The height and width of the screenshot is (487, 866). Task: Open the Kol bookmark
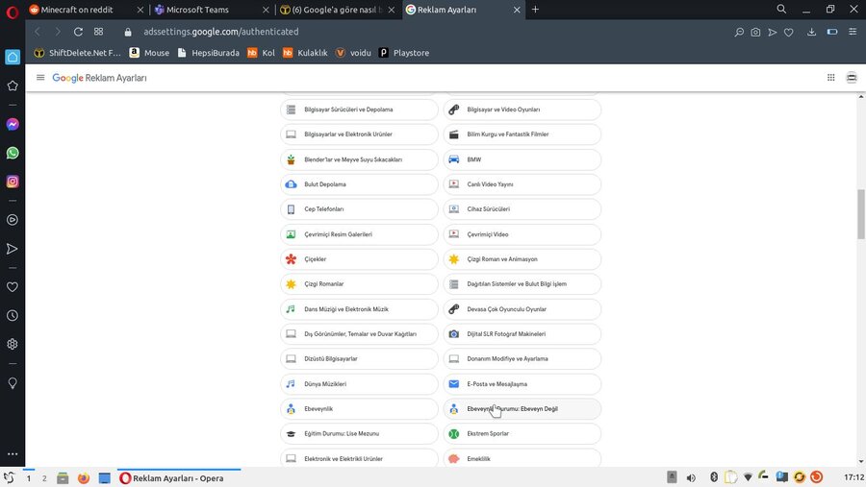click(261, 53)
